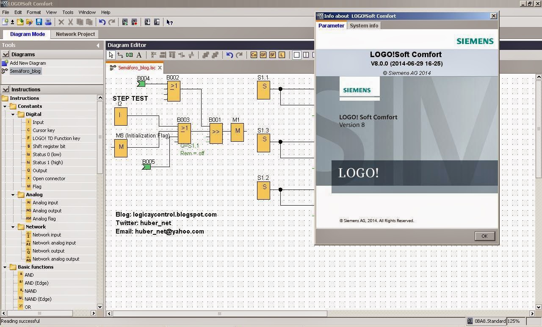Click the Open file folder icon
Viewport: 542px width, 327px height.
[20, 22]
